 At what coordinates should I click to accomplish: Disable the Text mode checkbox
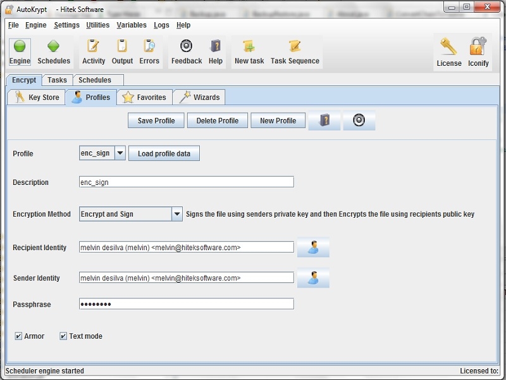[63, 336]
